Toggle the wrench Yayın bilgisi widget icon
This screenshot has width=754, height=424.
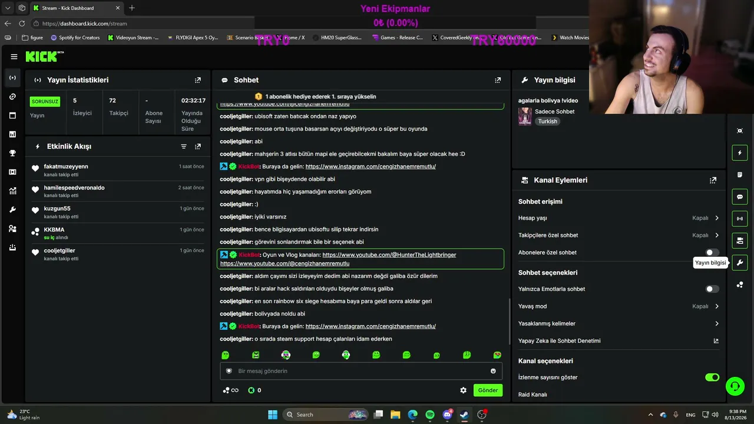pos(740,263)
